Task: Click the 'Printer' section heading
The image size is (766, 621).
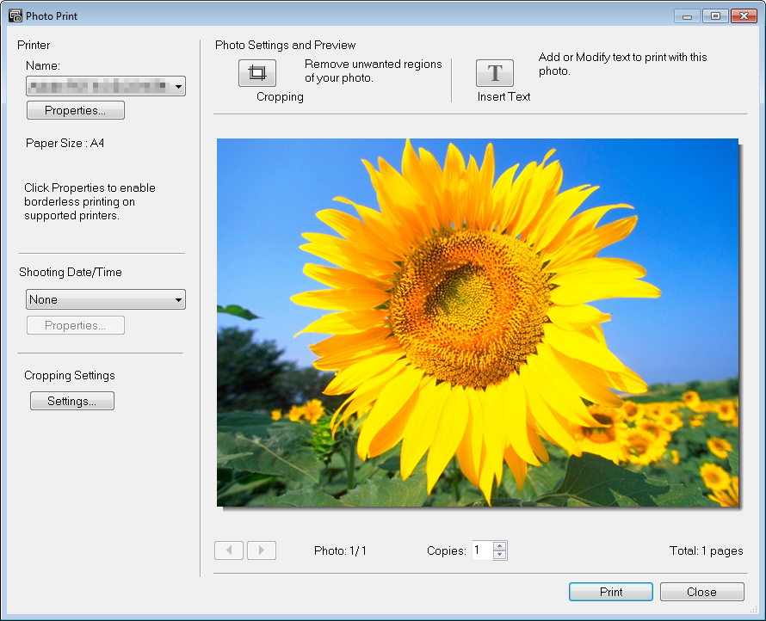Action: coord(34,45)
